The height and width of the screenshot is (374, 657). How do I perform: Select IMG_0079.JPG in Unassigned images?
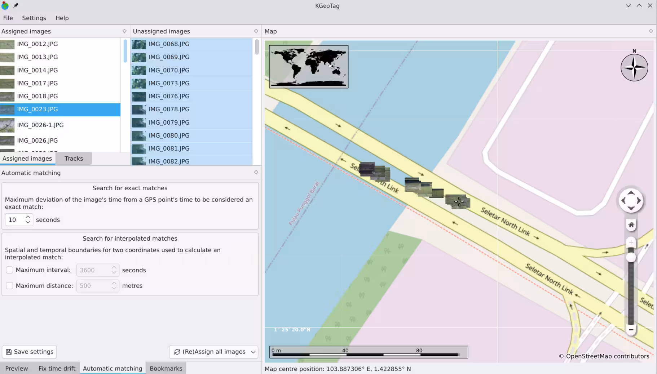[x=191, y=123]
